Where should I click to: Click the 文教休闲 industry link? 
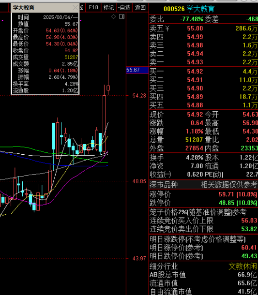click(x=243, y=266)
